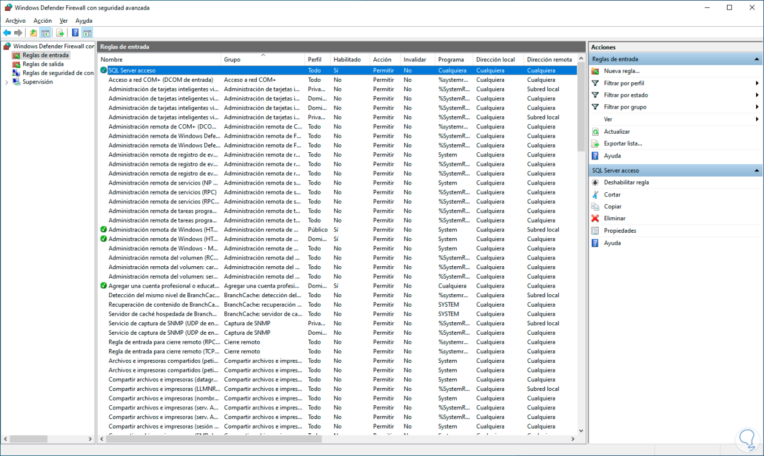Click the scroll-right arrow below the rules list
The width and height of the screenshot is (764, 456).
573,439
